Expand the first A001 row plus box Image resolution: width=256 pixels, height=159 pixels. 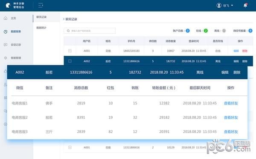(x=70, y=51)
